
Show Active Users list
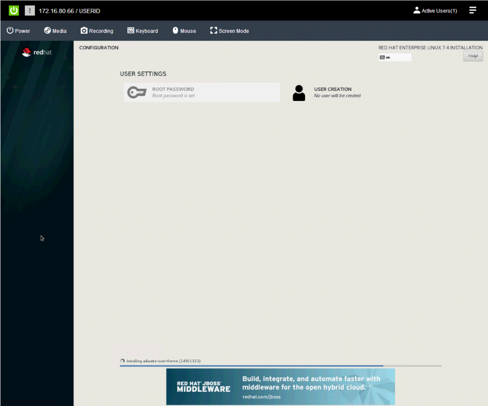click(435, 10)
